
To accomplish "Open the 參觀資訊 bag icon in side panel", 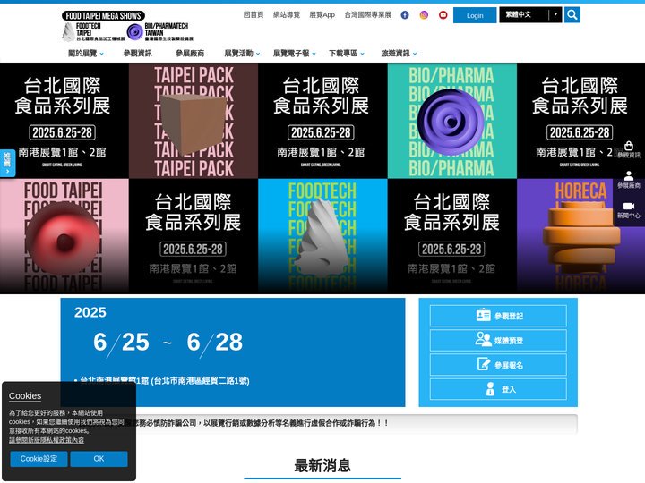I will 629,149.
